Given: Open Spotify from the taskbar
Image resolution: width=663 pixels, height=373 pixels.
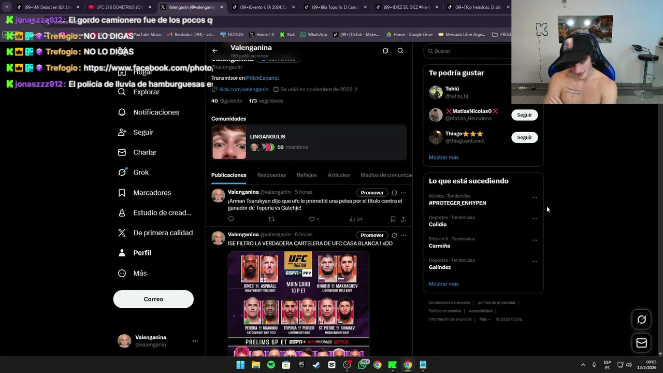Looking at the screenshot, I should 271,365.
